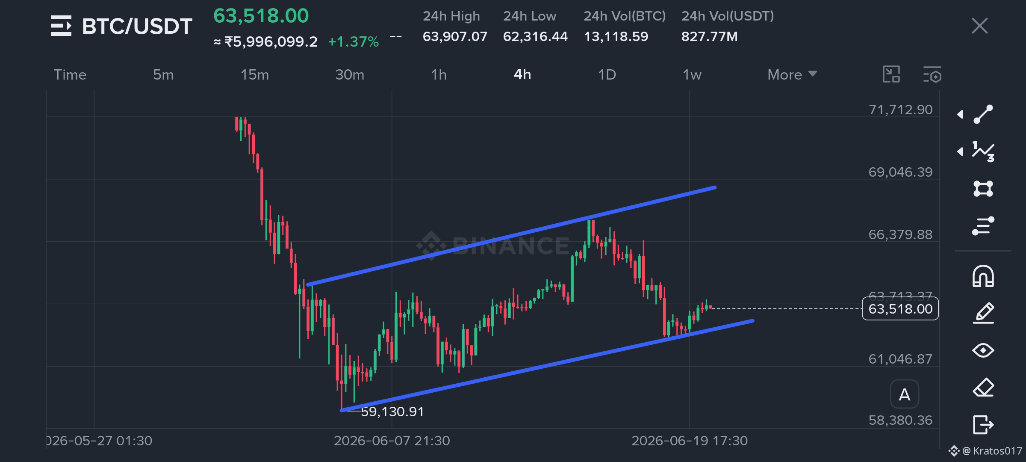Open chart indicator settings icon

pos(932,74)
